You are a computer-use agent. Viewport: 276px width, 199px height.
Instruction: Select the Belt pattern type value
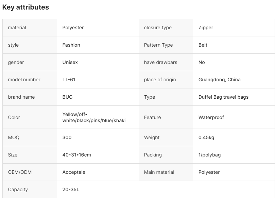click(203, 45)
